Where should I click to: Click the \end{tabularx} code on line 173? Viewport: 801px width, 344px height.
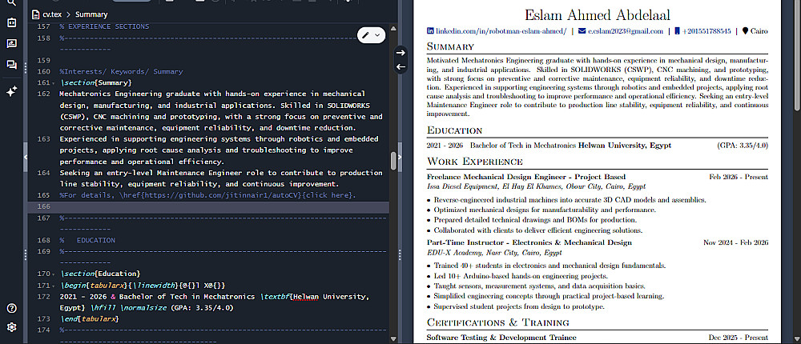[x=89, y=319]
